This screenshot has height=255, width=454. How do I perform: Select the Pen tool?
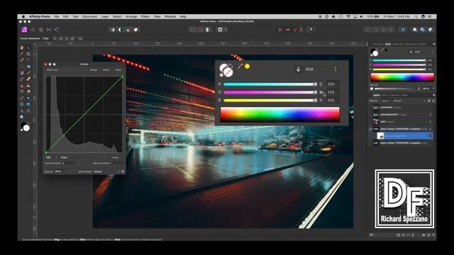click(22, 98)
